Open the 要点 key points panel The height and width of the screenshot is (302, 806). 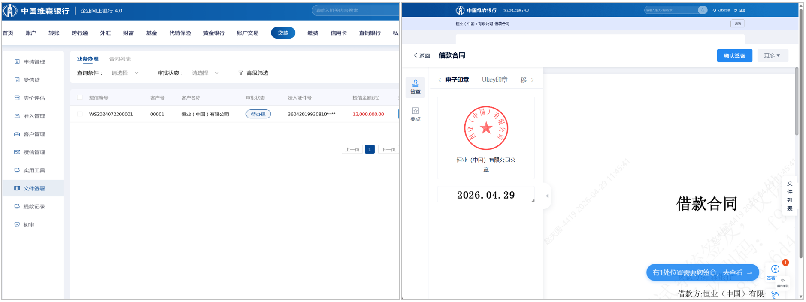[x=415, y=114]
